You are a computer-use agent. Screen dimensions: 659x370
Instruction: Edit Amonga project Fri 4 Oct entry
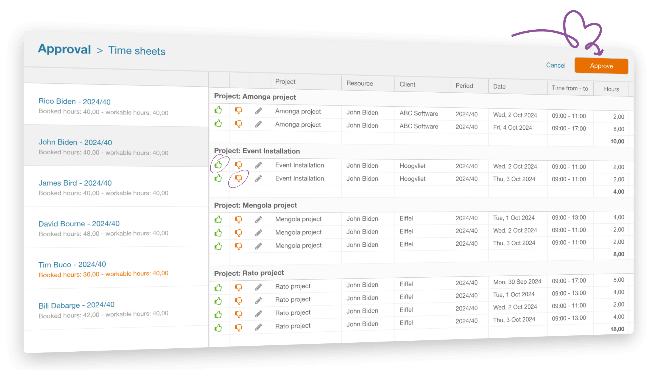(258, 124)
